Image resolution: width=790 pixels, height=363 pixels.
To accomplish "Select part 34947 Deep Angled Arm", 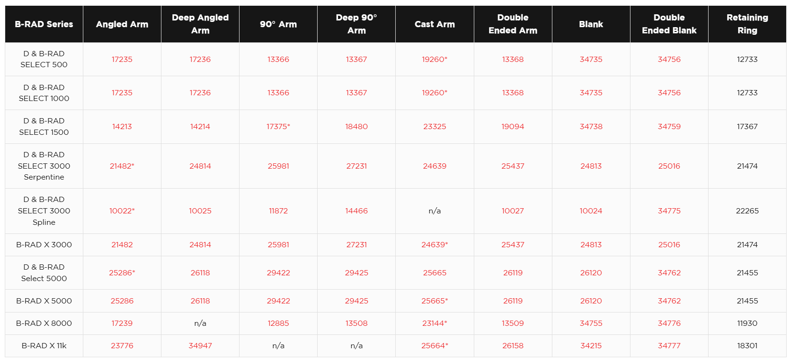I will pyautogui.click(x=200, y=346).
